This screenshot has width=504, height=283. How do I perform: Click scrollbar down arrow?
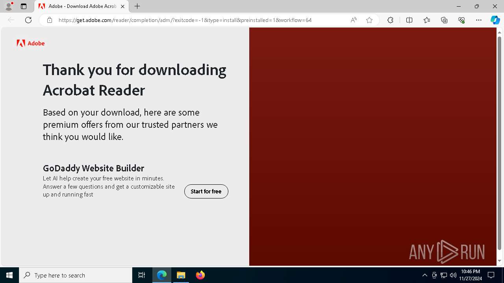500,261
